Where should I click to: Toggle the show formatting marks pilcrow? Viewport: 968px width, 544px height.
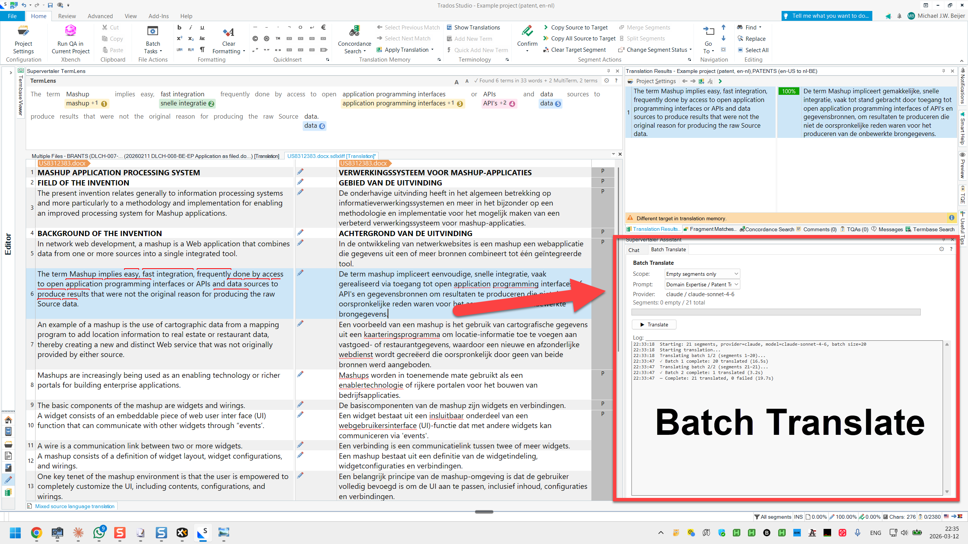[202, 50]
